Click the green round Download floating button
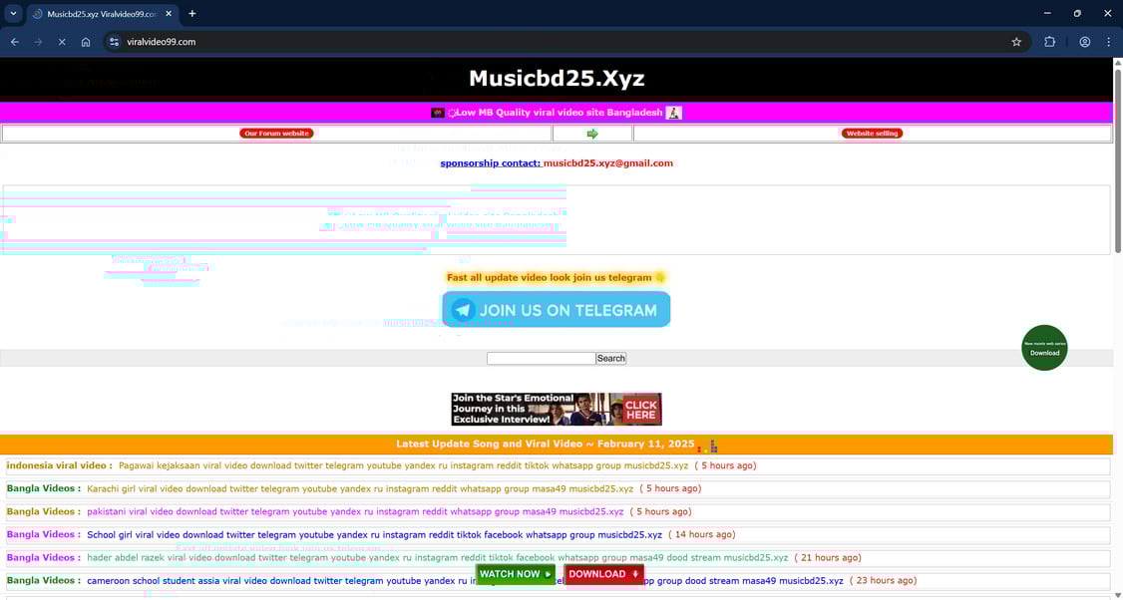 click(x=1044, y=348)
